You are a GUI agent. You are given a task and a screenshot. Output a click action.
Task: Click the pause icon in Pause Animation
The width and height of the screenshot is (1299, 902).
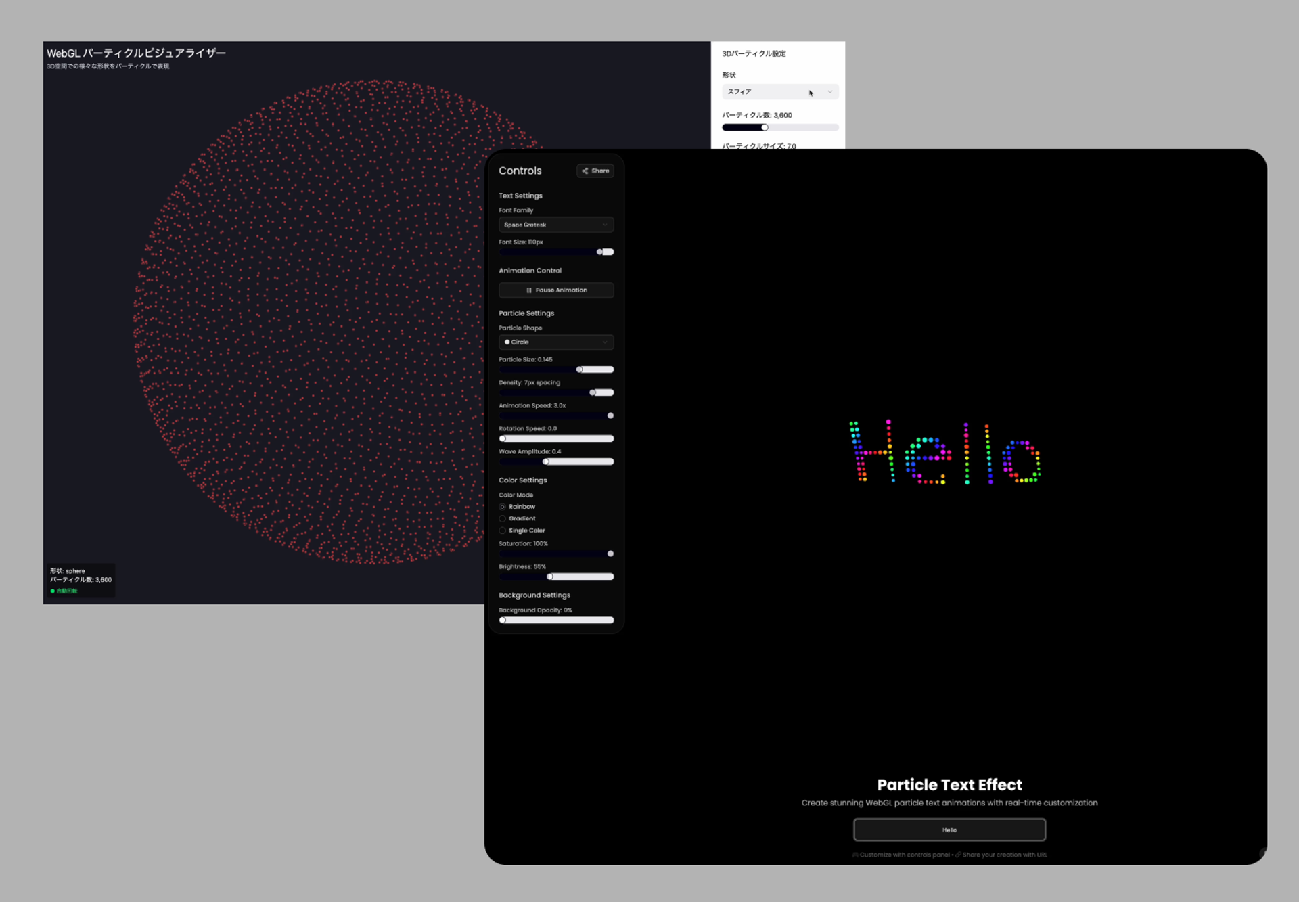529,290
